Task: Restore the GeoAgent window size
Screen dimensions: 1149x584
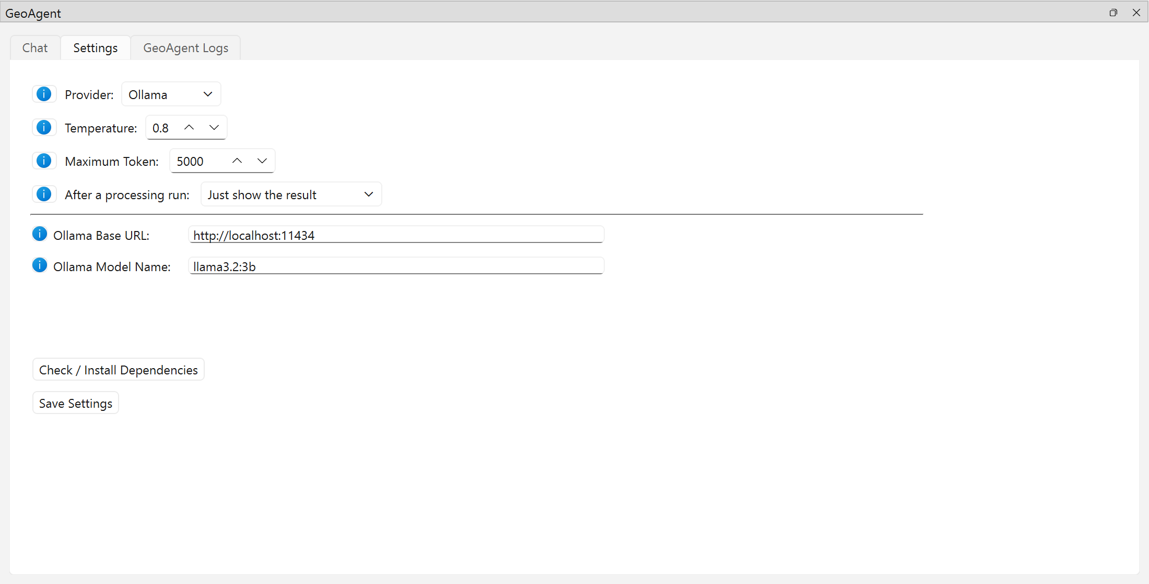Action: tap(1113, 13)
